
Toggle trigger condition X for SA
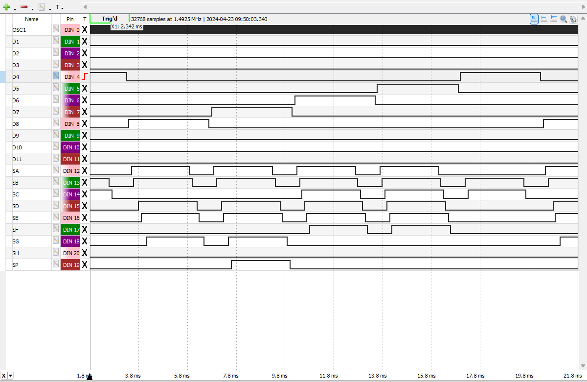(x=85, y=170)
